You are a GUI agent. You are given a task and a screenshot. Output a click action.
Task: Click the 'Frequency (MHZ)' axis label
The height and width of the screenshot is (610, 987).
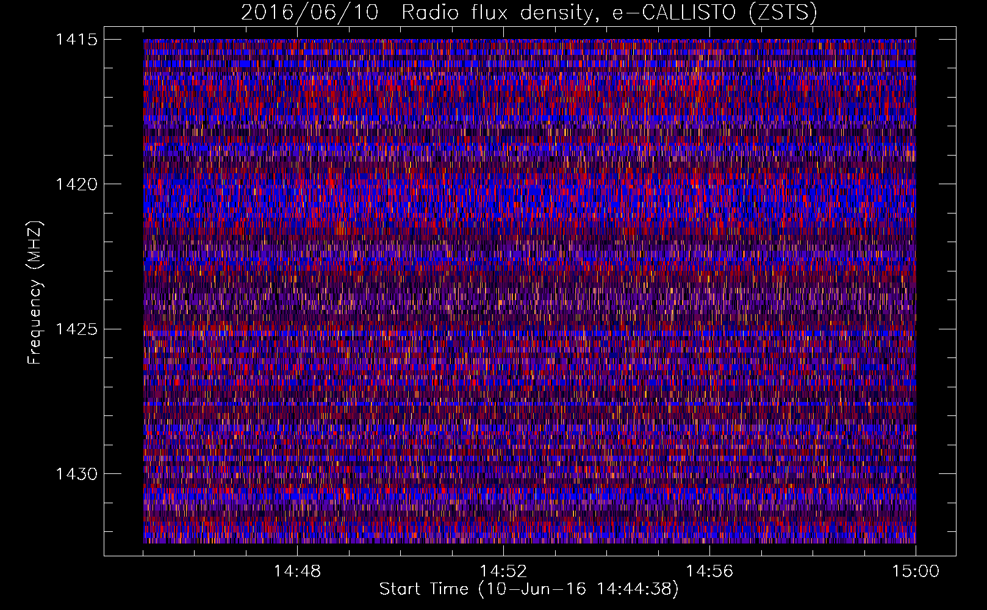click(x=35, y=292)
